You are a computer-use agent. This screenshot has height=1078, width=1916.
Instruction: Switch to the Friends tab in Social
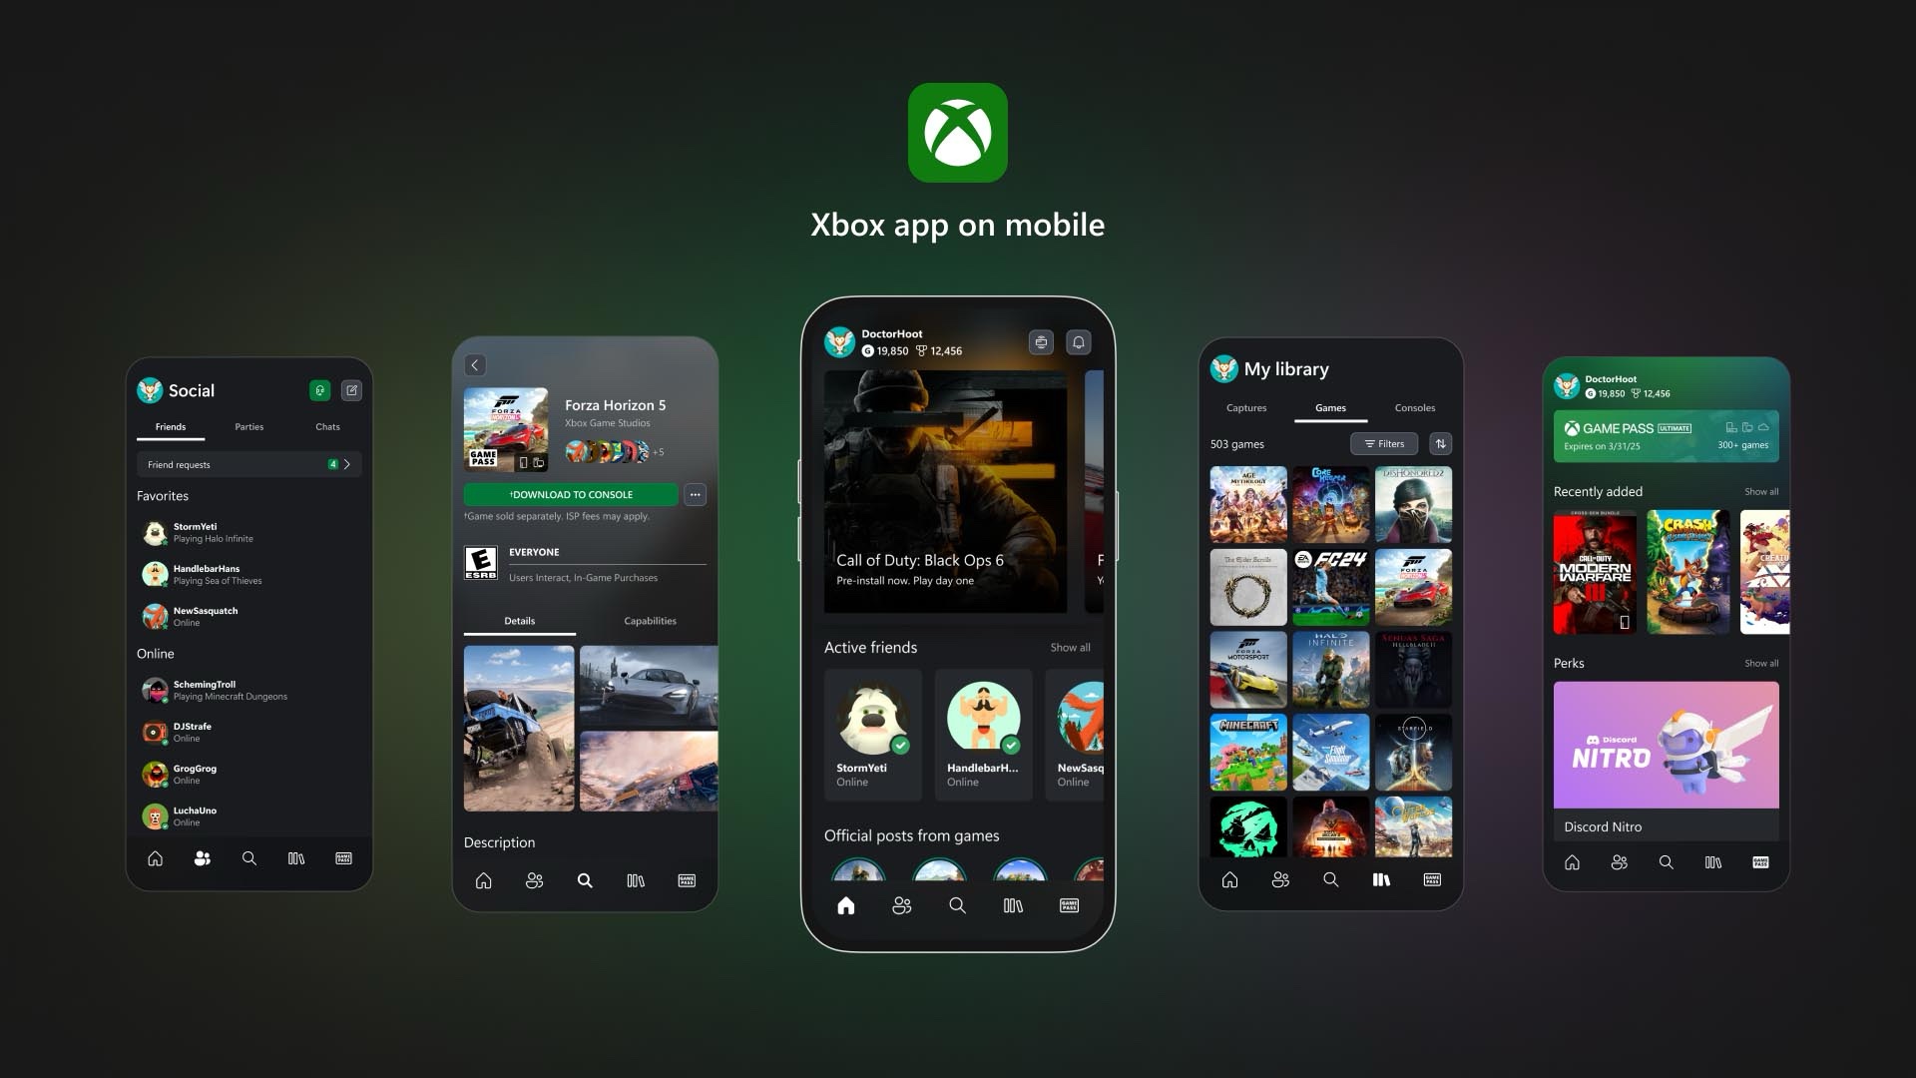[170, 425]
